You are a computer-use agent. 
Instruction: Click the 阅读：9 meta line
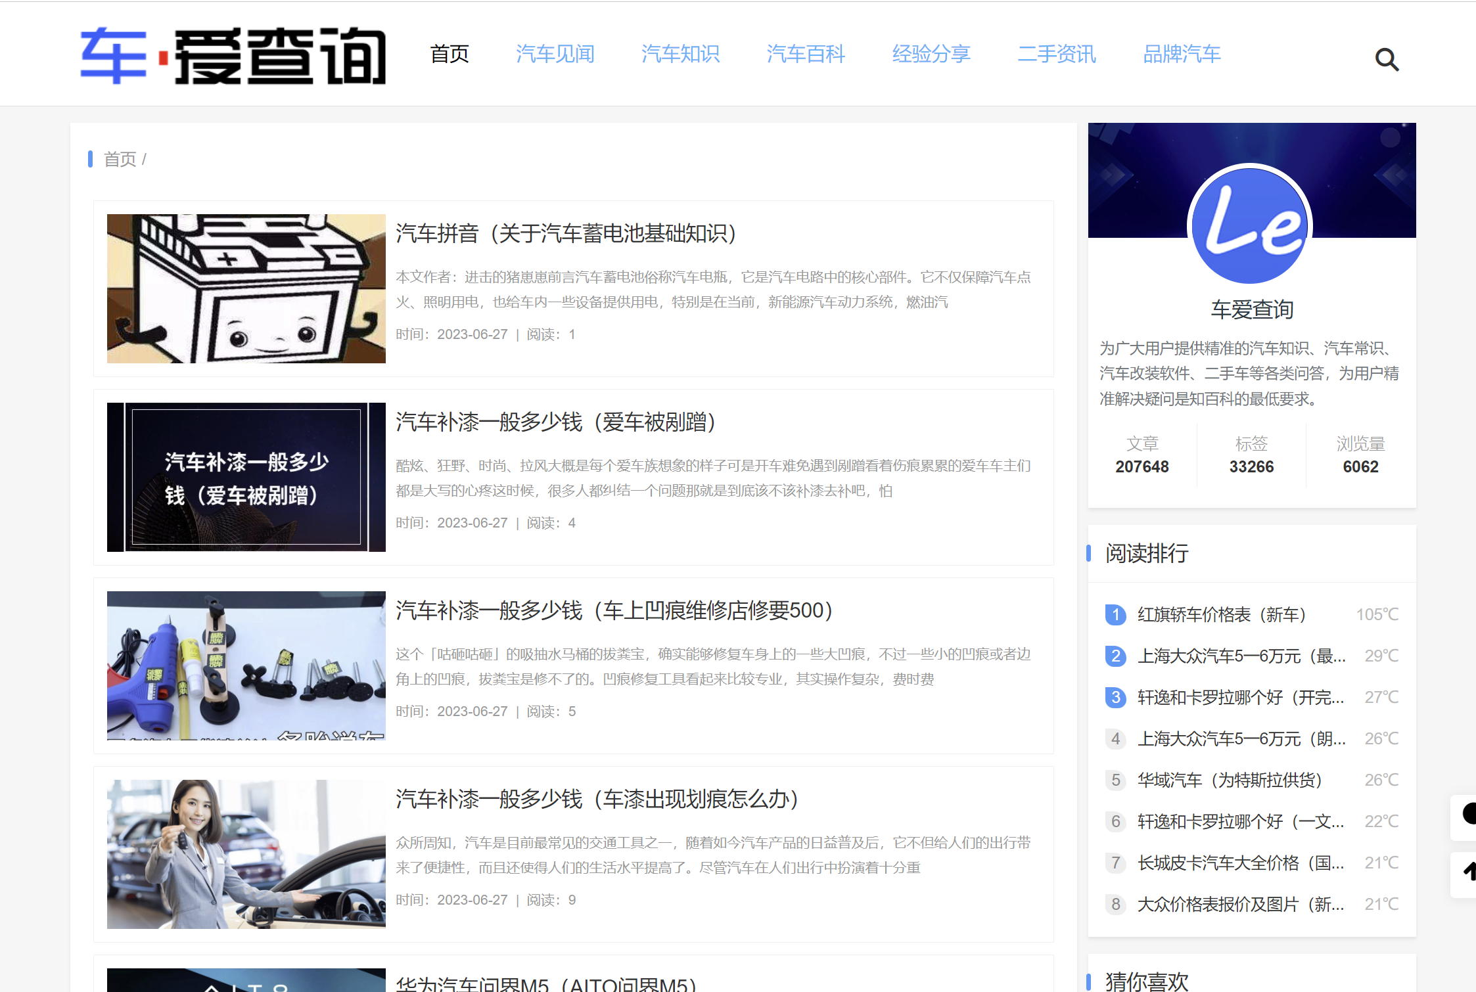(551, 900)
